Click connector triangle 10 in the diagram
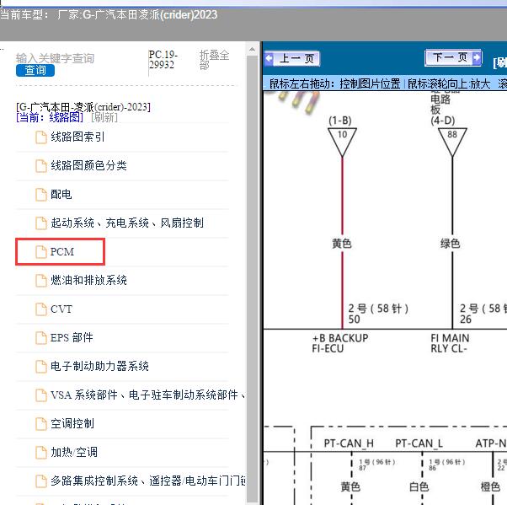The image size is (507, 505). (x=342, y=142)
